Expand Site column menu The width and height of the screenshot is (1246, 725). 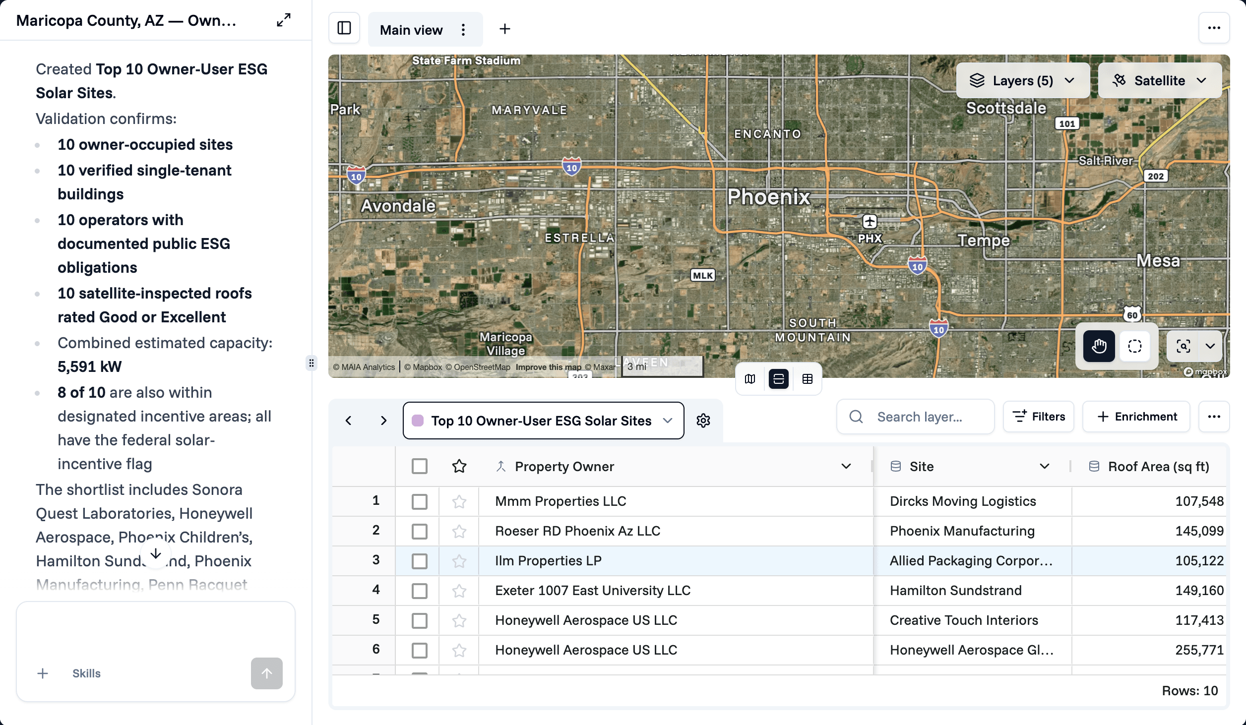[x=1045, y=467]
